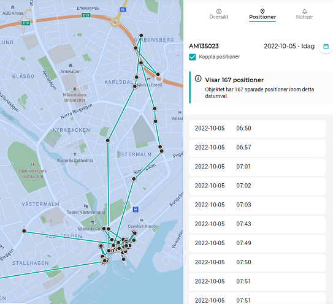Viewport: 333px width, 304px height.
Task: Click the Östermalm district label
Action: pyautogui.click(x=134, y=154)
